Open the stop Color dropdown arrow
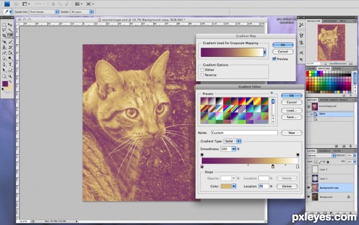Viewport: 359px width, 225px height. point(234,186)
